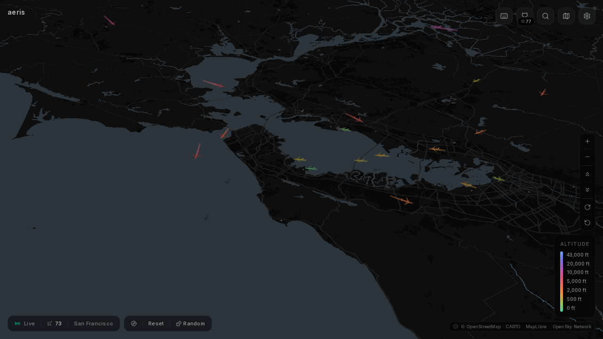Rotate the map clockwise
The width and height of the screenshot is (603, 339).
coord(587,207)
